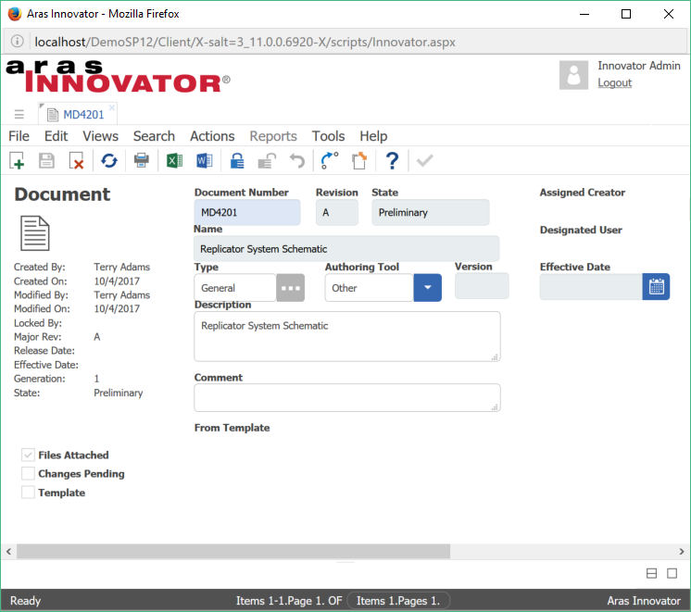Lock the item with the blue padlock icon
The image size is (691, 612).
(x=237, y=161)
